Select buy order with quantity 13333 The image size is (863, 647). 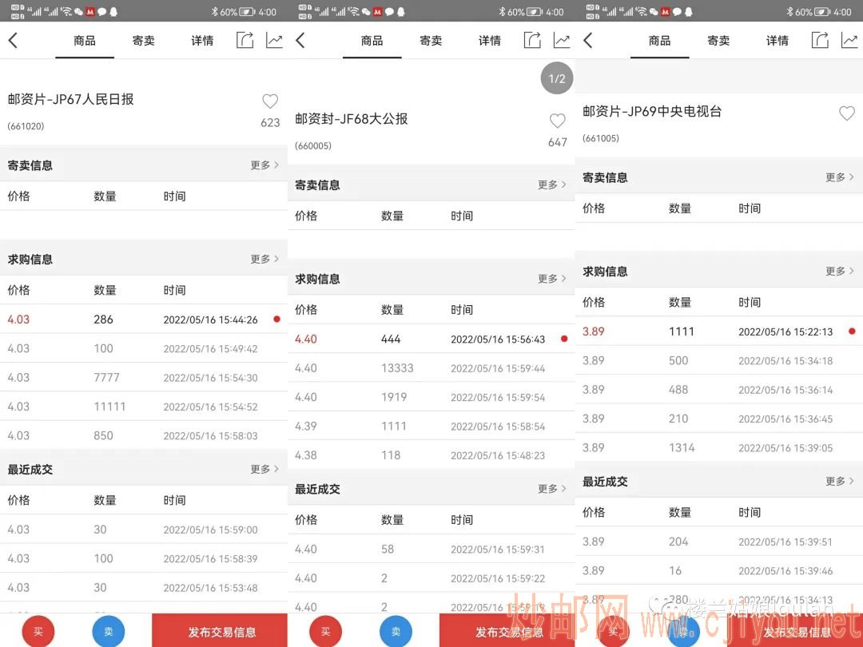click(431, 368)
